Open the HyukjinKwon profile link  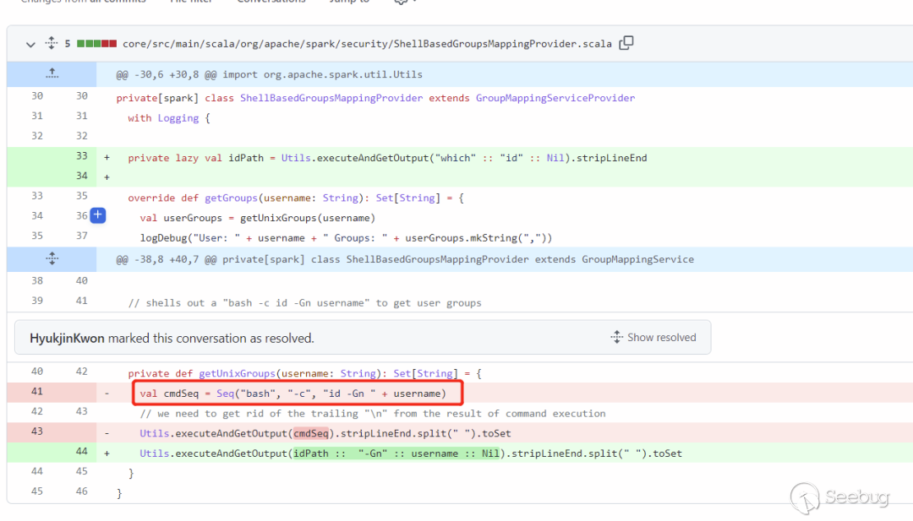(x=67, y=338)
